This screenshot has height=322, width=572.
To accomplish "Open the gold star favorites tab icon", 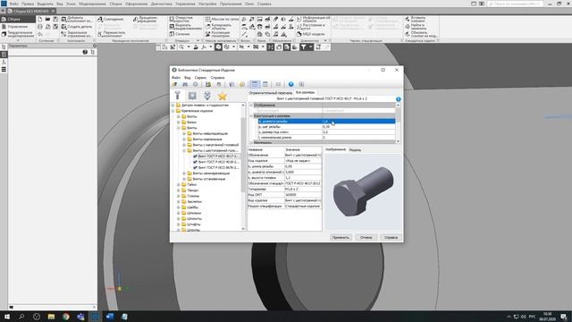I will 223,96.
